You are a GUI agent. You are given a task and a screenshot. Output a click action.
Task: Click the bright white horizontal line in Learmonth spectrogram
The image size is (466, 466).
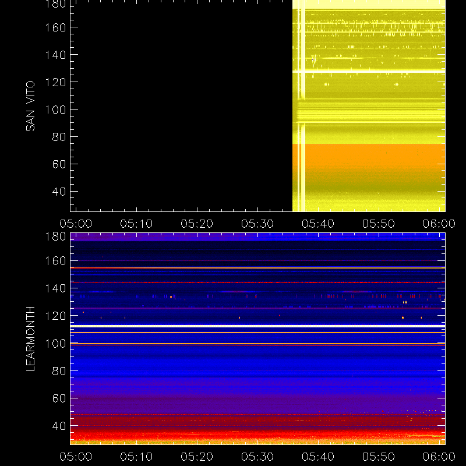click(257, 326)
